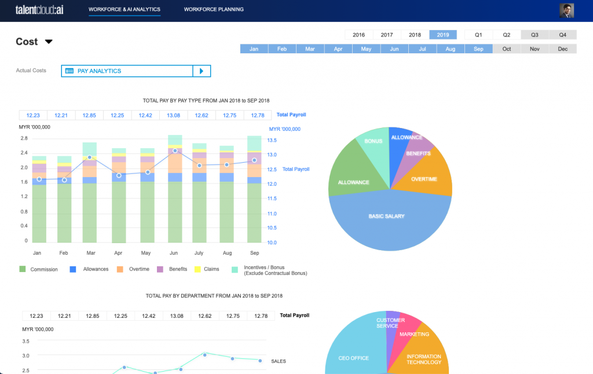Select Q2 in the quarter filter
This screenshot has width=593, height=374.
tap(506, 34)
